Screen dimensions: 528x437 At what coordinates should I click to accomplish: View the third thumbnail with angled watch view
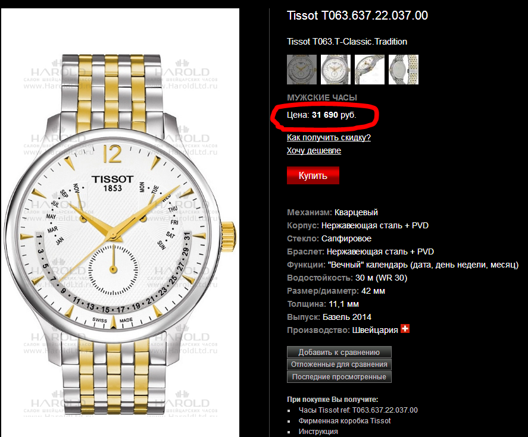click(x=370, y=70)
